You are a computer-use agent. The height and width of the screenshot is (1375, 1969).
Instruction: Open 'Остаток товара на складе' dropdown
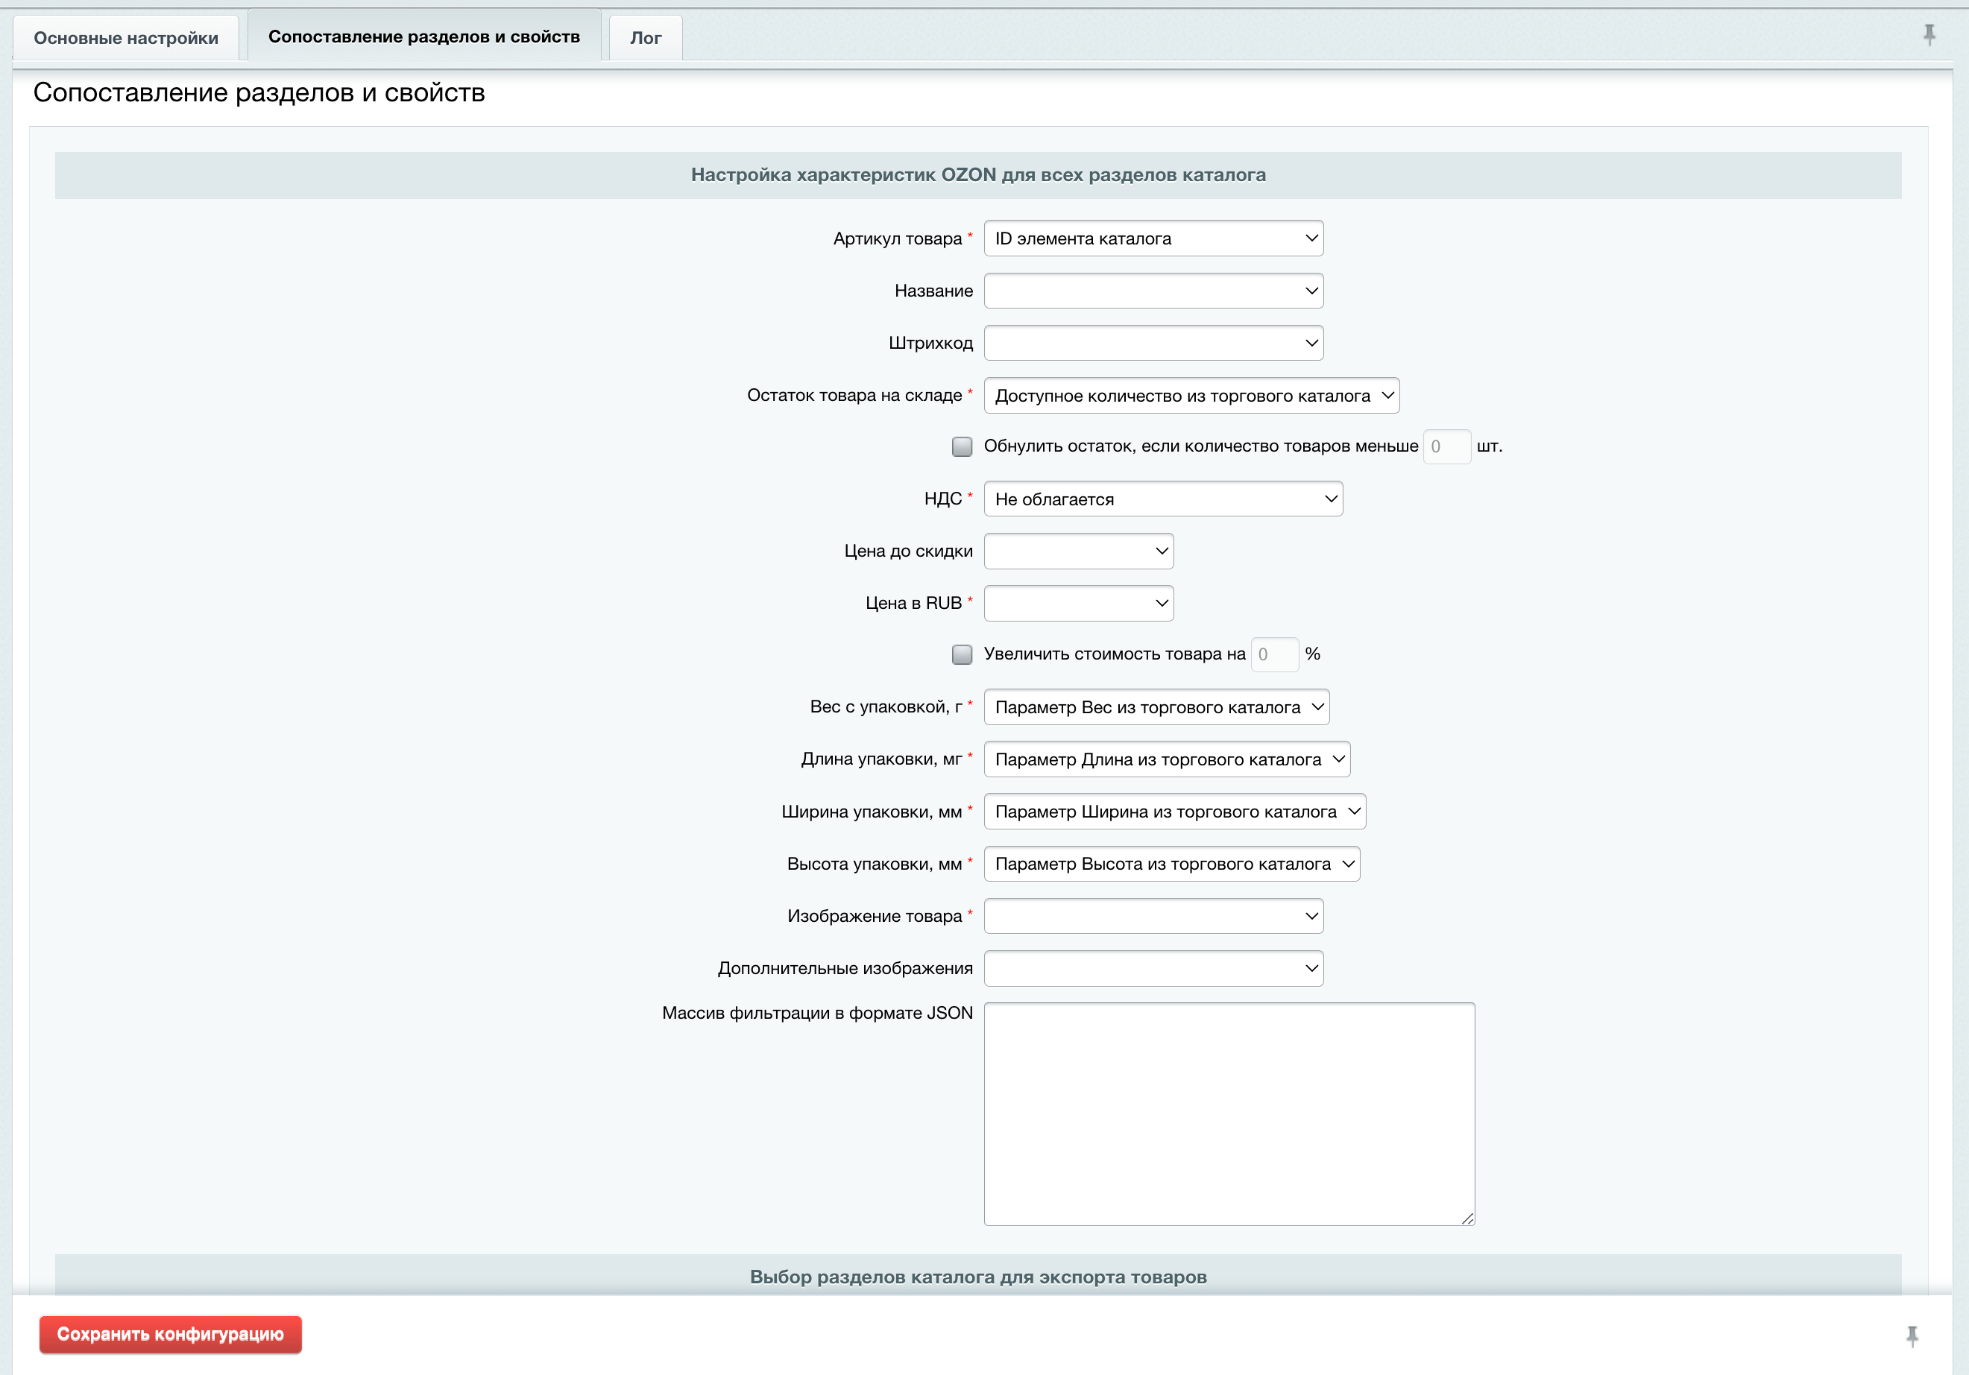click(1191, 396)
